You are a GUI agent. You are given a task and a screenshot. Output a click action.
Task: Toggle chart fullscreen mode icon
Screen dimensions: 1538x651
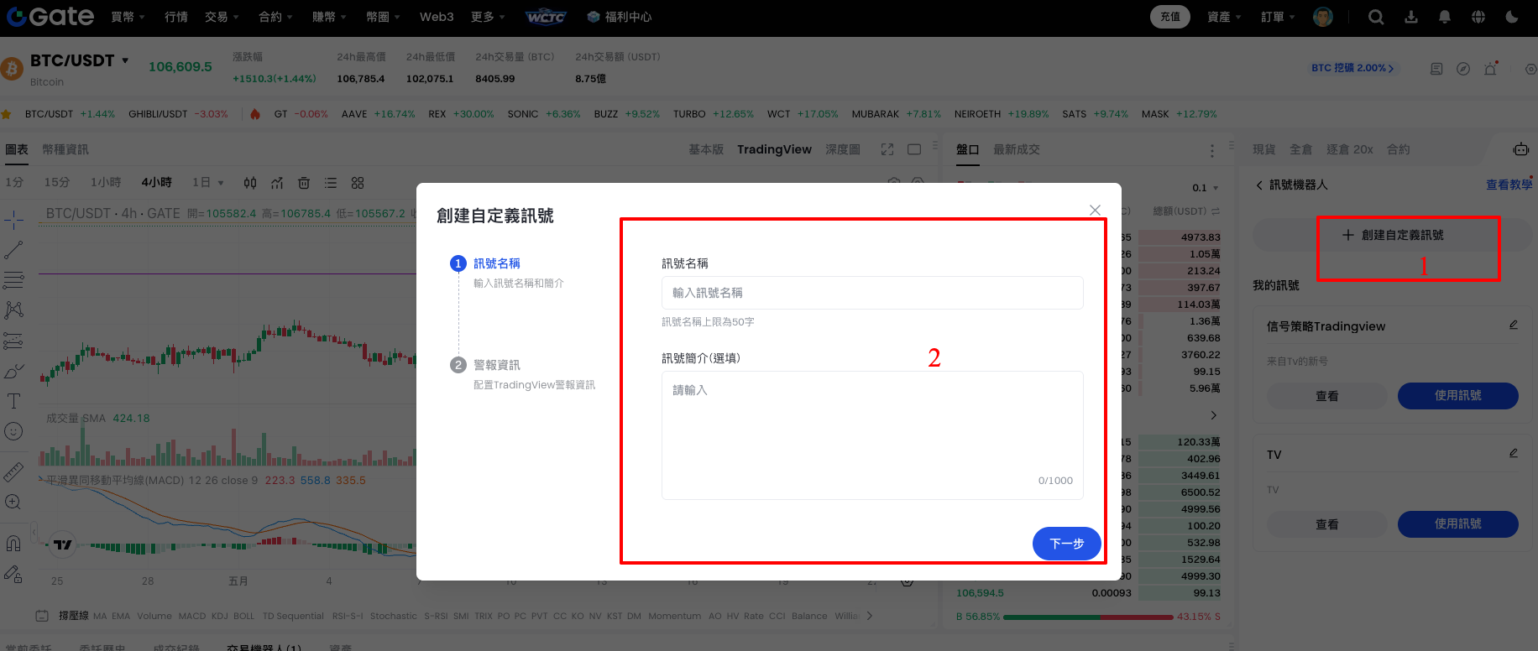tap(887, 149)
